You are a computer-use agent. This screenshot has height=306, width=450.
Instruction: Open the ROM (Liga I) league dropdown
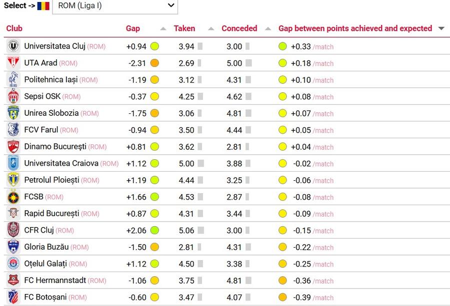pos(115,6)
